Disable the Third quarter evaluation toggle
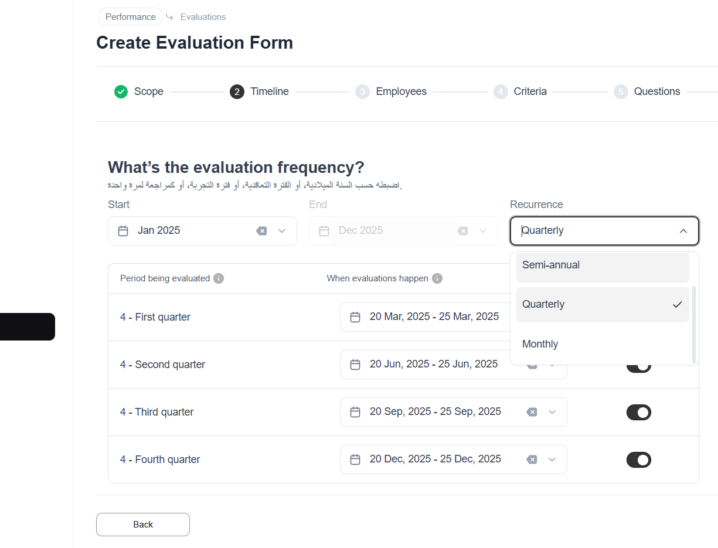Viewport: 718px width, 548px height. click(638, 412)
